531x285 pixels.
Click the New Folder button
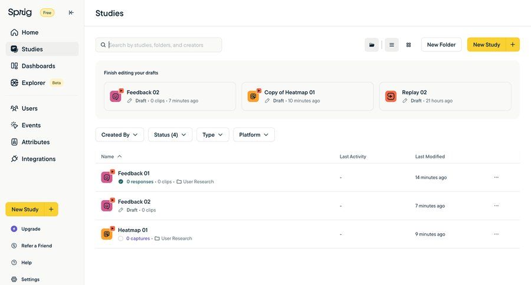pyautogui.click(x=441, y=45)
